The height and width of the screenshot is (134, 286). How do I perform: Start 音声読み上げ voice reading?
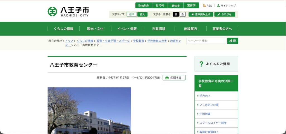tap(201, 14)
